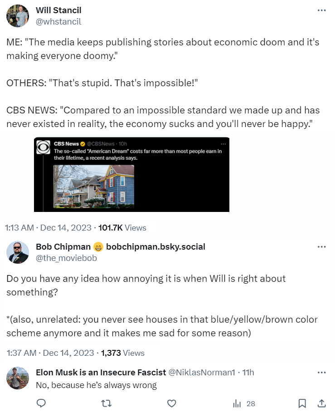Share the NiklasNorman1 reply
The image size is (335, 413).
(x=321, y=403)
